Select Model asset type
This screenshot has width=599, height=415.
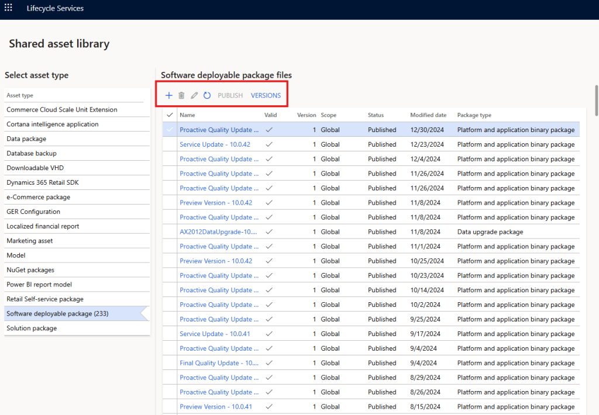[77, 255]
